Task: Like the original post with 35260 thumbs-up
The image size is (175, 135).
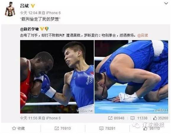Action: pyautogui.click(x=160, y=118)
